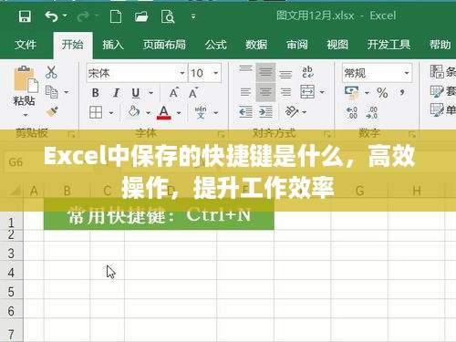The width and height of the screenshot is (456, 342).
Task: Click the Open folder icon
Action: coord(141,16)
